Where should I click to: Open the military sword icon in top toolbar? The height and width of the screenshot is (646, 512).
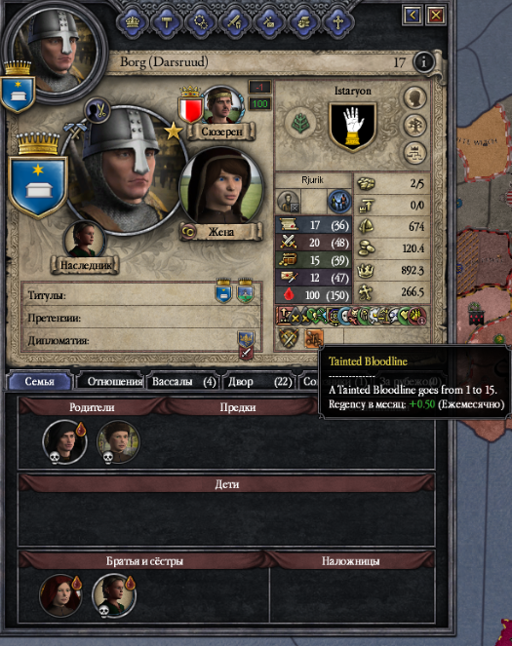tap(235, 21)
